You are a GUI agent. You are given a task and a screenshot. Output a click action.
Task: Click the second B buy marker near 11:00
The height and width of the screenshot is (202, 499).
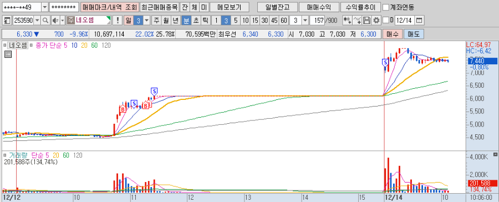click(x=146, y=105)
